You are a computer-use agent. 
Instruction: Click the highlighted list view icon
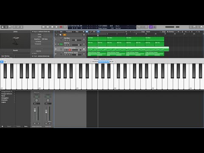(87, 32)
